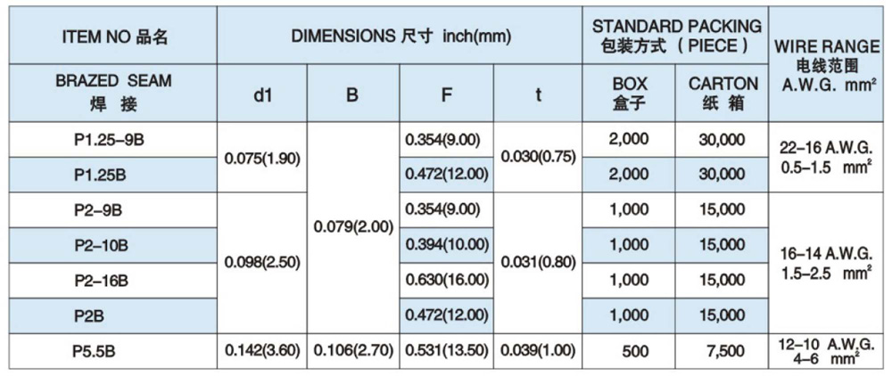Viewport: 892px width, 376px height.
Task: Select the WIRE RANGE column header
Action: pos(825,64)
